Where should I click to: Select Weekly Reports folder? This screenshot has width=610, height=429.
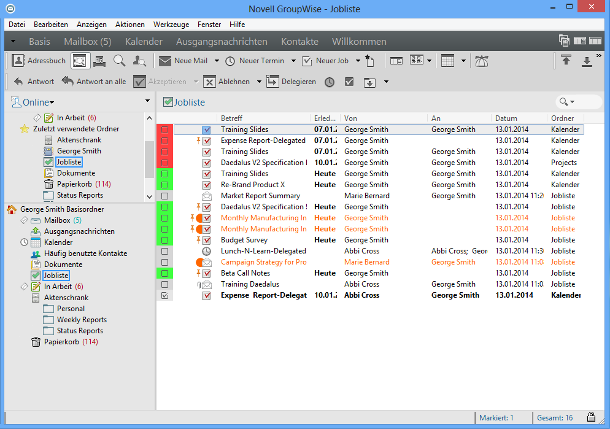click(82, 320)
